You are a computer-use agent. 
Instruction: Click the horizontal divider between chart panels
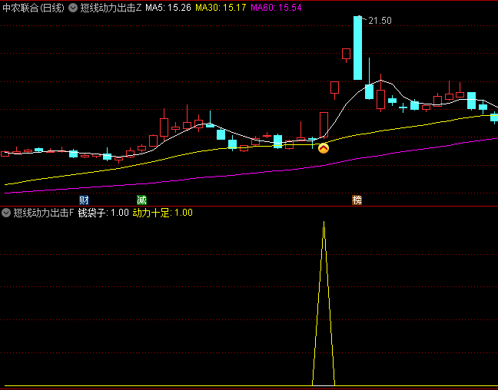pyautogui.click(x=249, y=206)
